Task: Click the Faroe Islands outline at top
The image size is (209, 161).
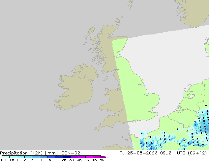Action: click(131, 4)
